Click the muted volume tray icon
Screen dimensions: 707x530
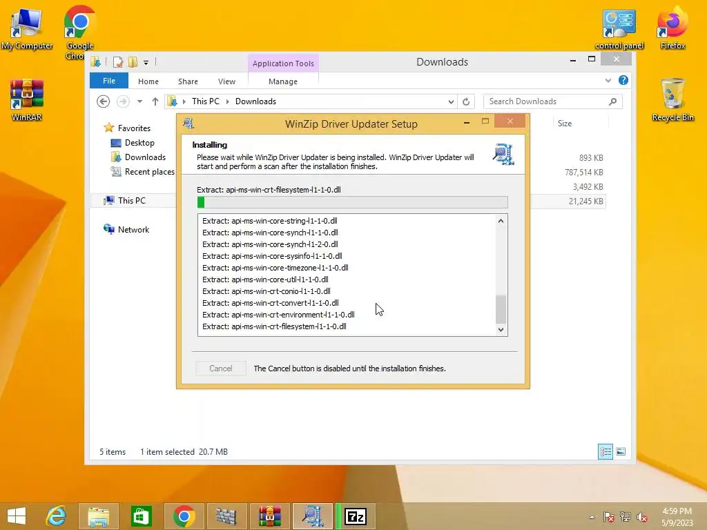click(x=641, y=517)
